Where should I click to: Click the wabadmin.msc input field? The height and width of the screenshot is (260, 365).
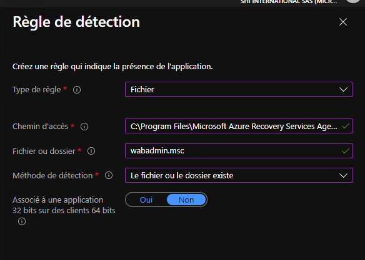click(x=239, y=151)
